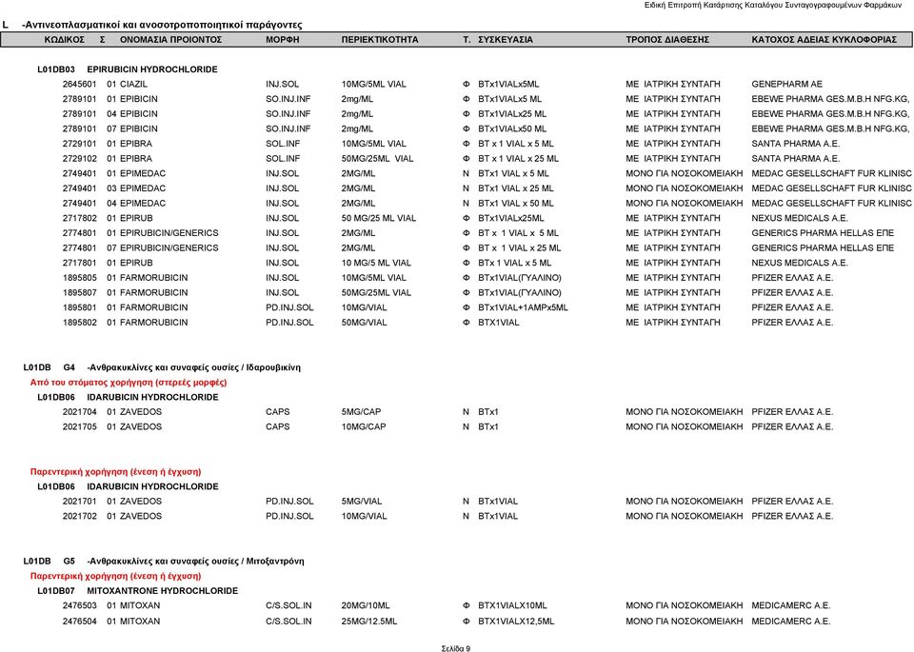914x652 pixels.
Task: Select MITOXAN packaging BTX1VIALX12,5ML
Action: point(516,622)
